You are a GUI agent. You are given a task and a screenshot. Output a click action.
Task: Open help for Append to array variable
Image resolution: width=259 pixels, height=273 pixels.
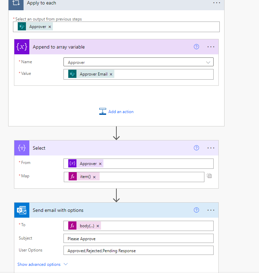coord(196,47)
